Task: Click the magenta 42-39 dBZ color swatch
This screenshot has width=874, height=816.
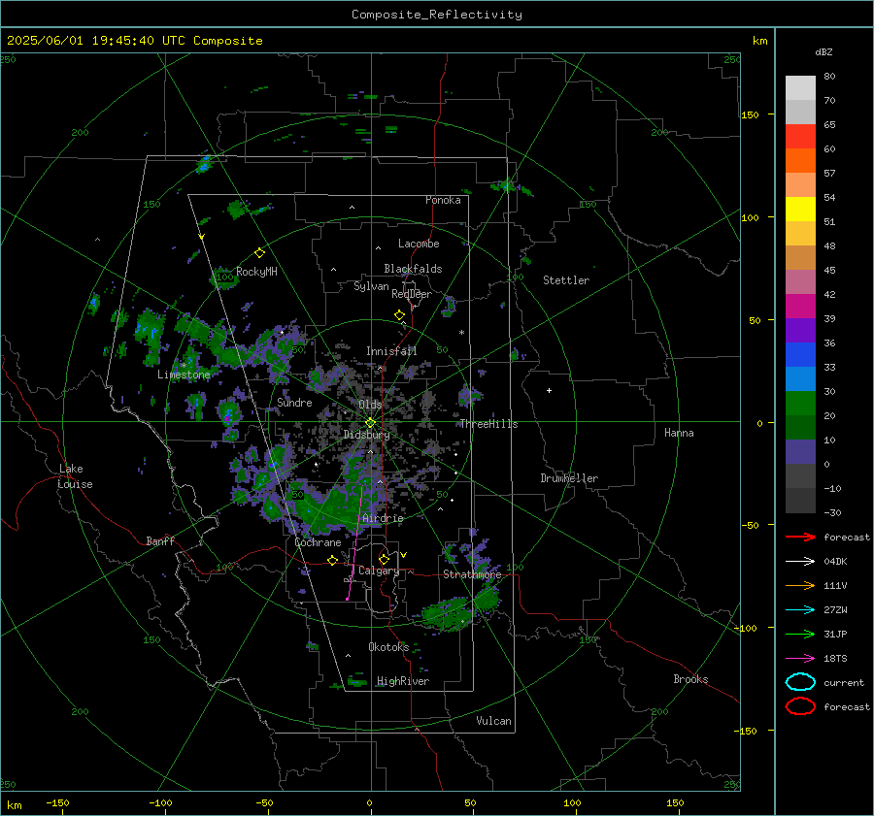Action: [800, 307]
